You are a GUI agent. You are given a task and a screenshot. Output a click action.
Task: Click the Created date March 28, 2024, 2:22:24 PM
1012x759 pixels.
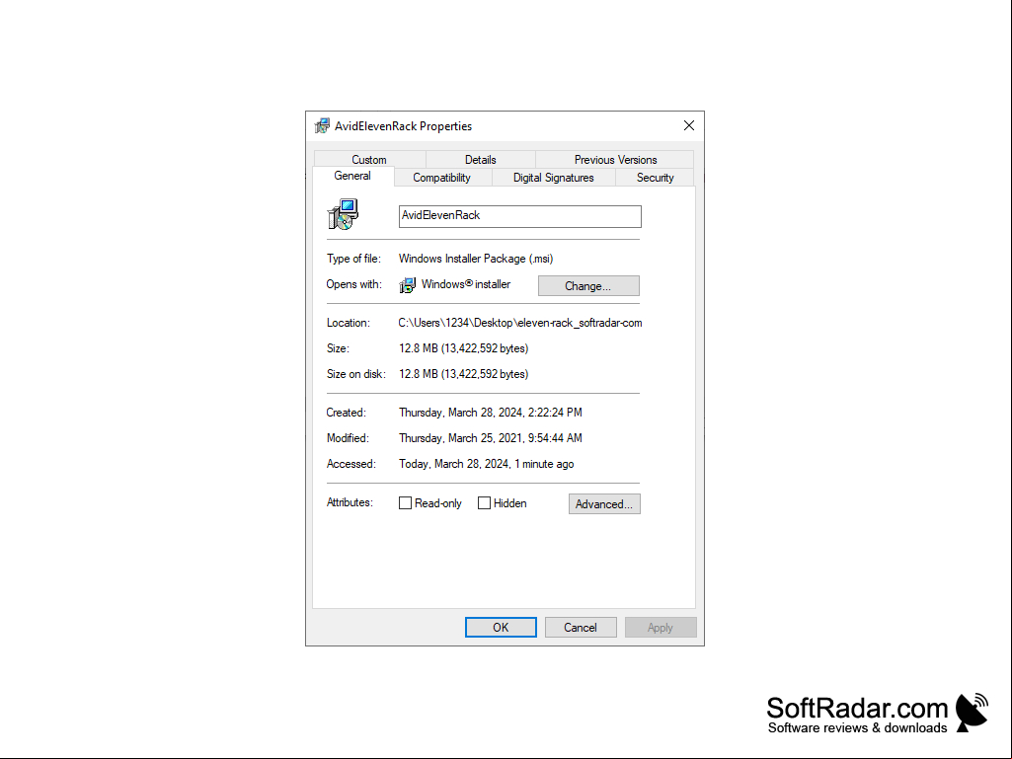491,413
